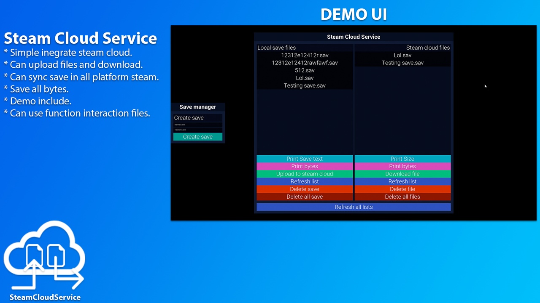The image size is (540, 303).
Task: Select local file 12312e12412rawfawf.sav
Action: [305, 63]
